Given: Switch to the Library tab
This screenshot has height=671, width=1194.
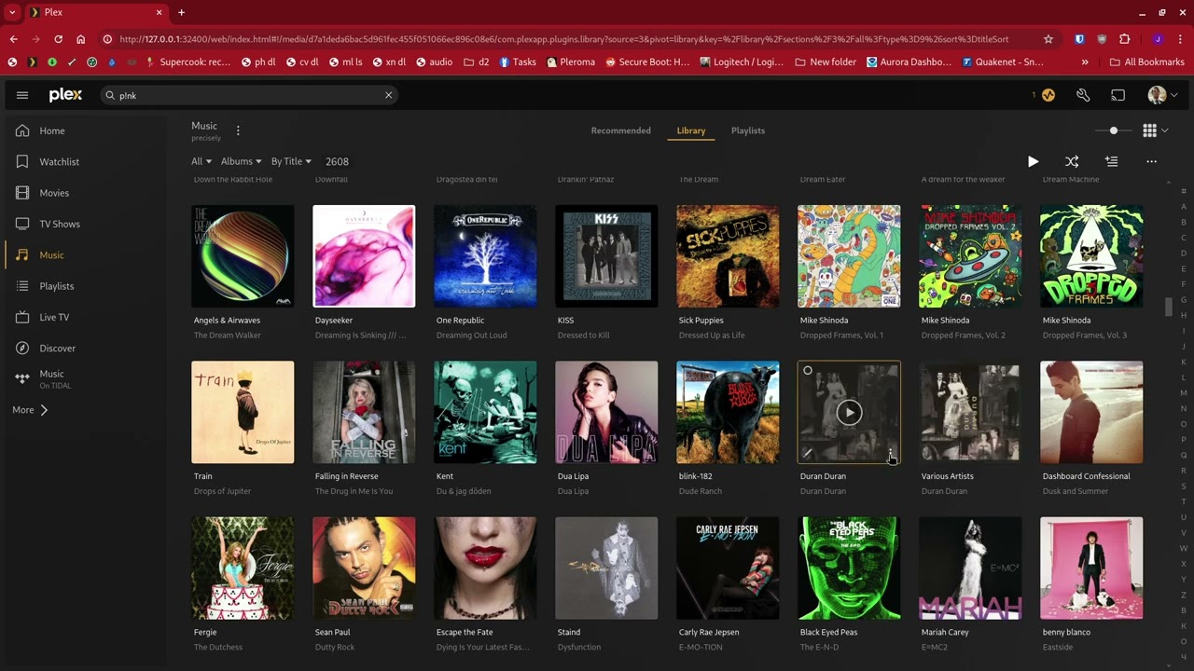Looking at the screenshot, I should coord(691,130).
